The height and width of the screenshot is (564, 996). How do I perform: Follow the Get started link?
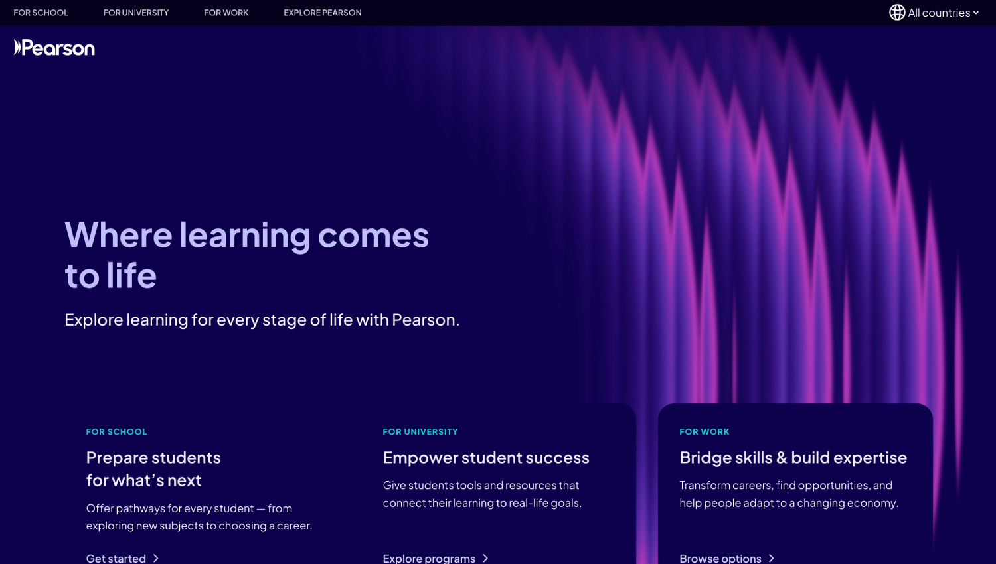point(116,559)
